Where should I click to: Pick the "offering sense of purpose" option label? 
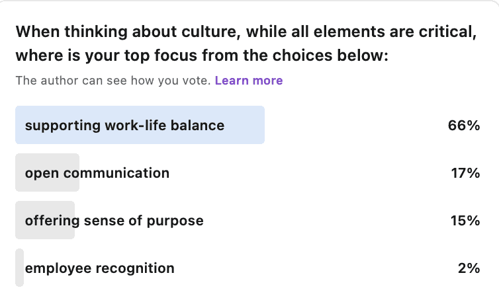[114, 221]
